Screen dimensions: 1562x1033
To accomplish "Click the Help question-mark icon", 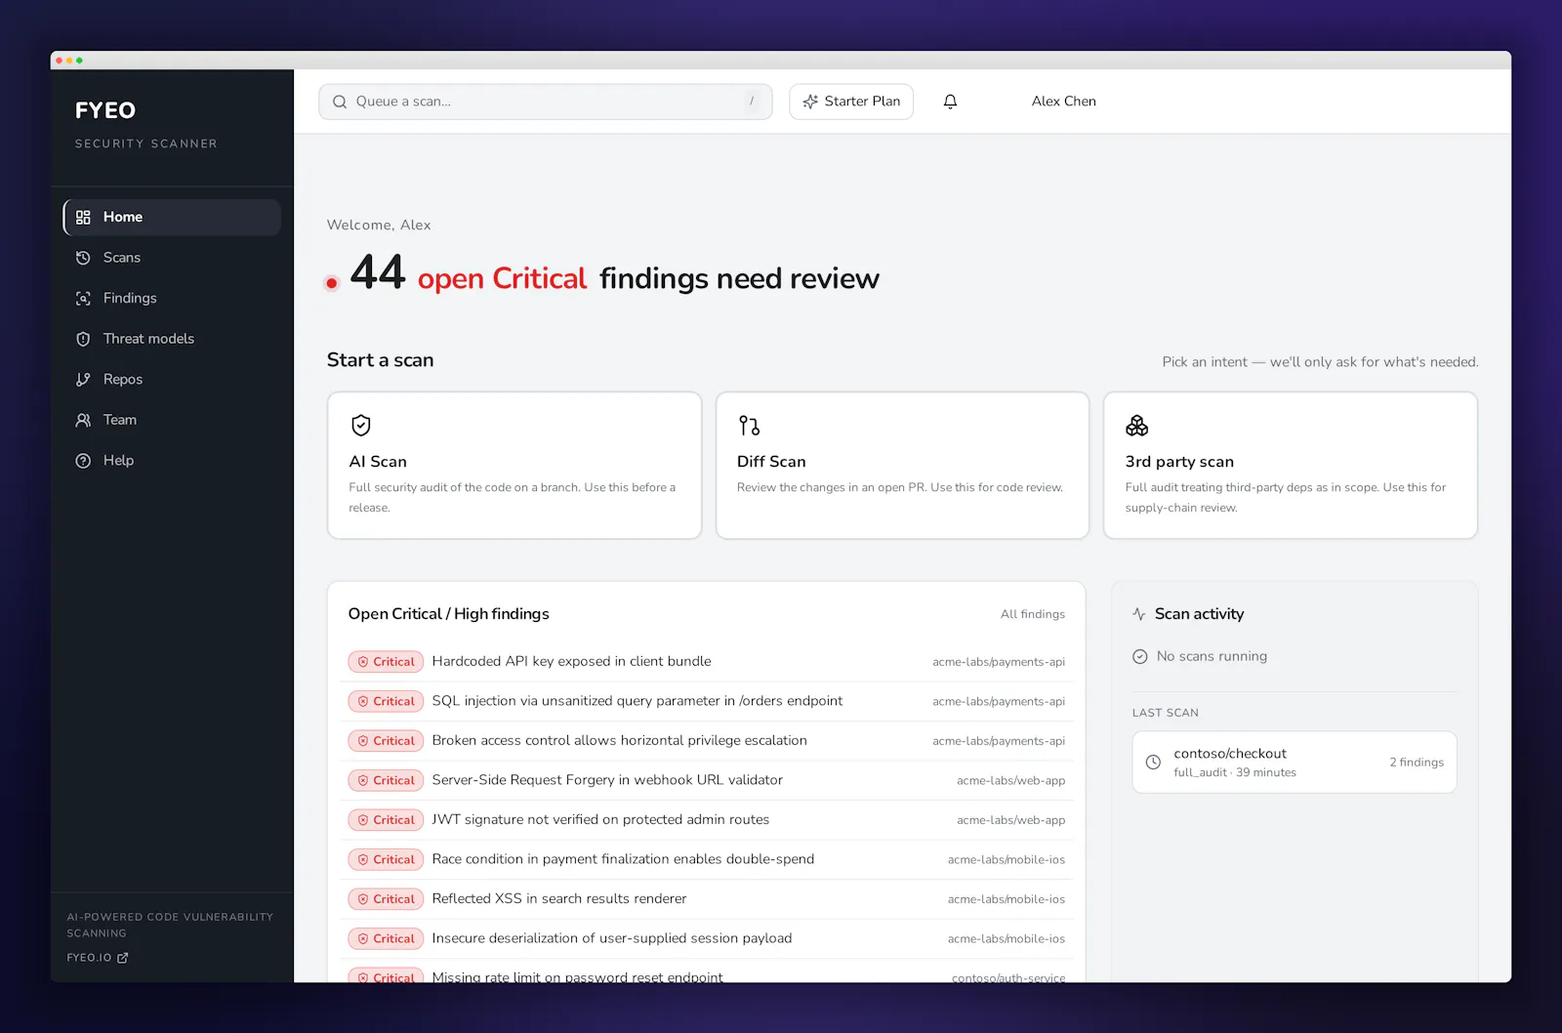I will tap(83, 460).
